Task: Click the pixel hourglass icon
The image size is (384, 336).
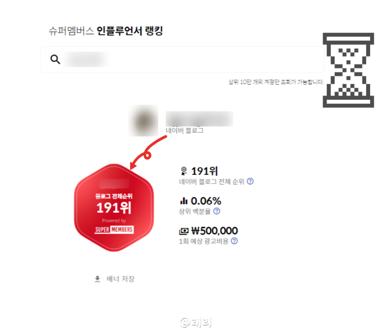Action: click(348, 70)
